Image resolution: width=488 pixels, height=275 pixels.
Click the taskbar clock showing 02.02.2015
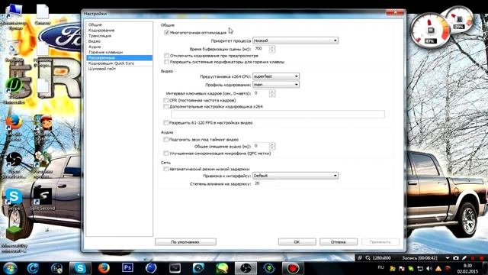tap(467, 268)
